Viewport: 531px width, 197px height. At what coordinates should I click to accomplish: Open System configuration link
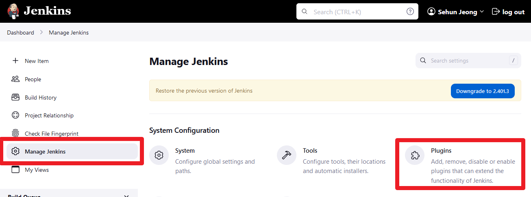tap(185, 151)
